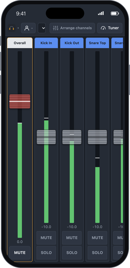Click the Kick Out fader handle
130x268 pixels.
[x=72, y=137]
